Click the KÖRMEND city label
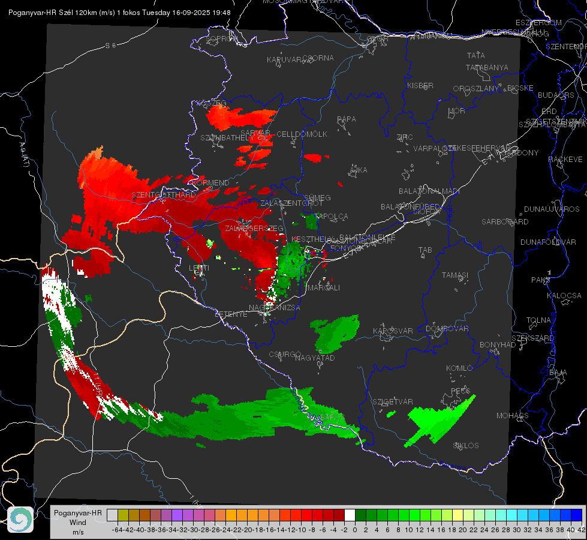 point(211,183)
